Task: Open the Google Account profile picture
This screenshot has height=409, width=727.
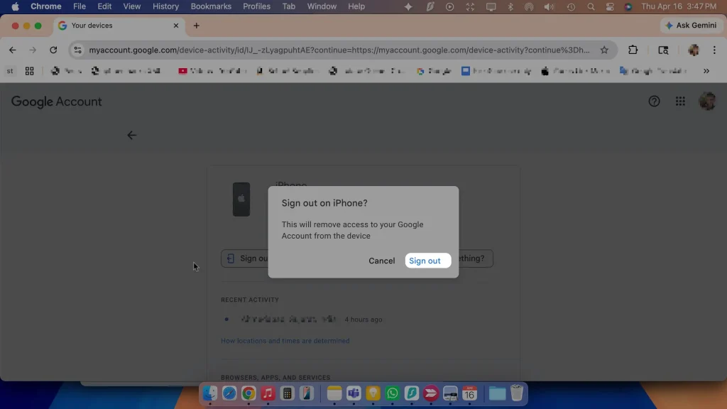Action: (x=707, y=101)
